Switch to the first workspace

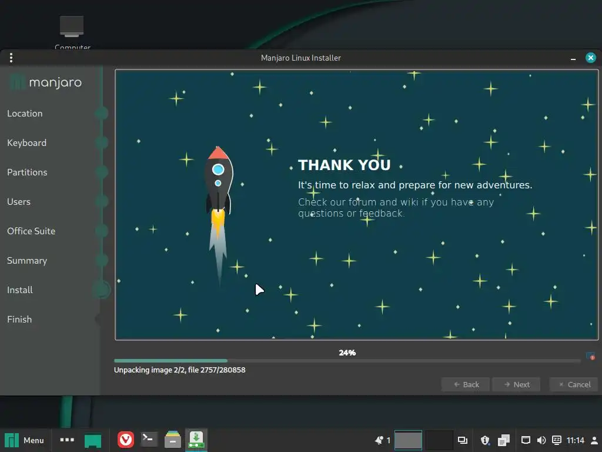point(408,440)
